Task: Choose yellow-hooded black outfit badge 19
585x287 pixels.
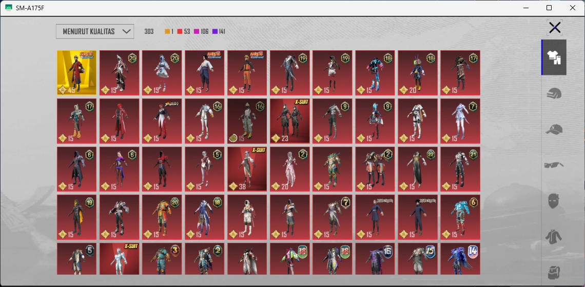Action: click(76, 217)
